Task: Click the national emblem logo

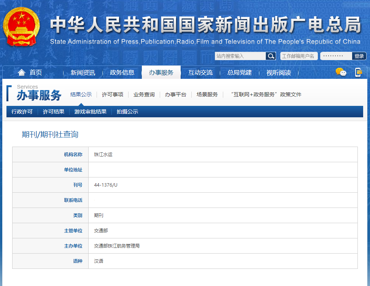Action: [21, 27]
